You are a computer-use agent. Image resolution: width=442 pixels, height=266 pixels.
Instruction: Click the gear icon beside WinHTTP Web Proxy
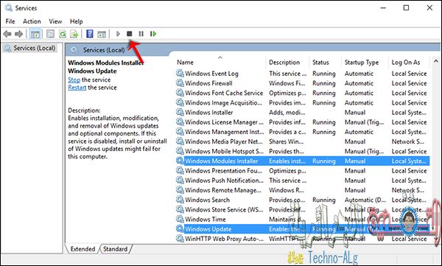point(180,239)
